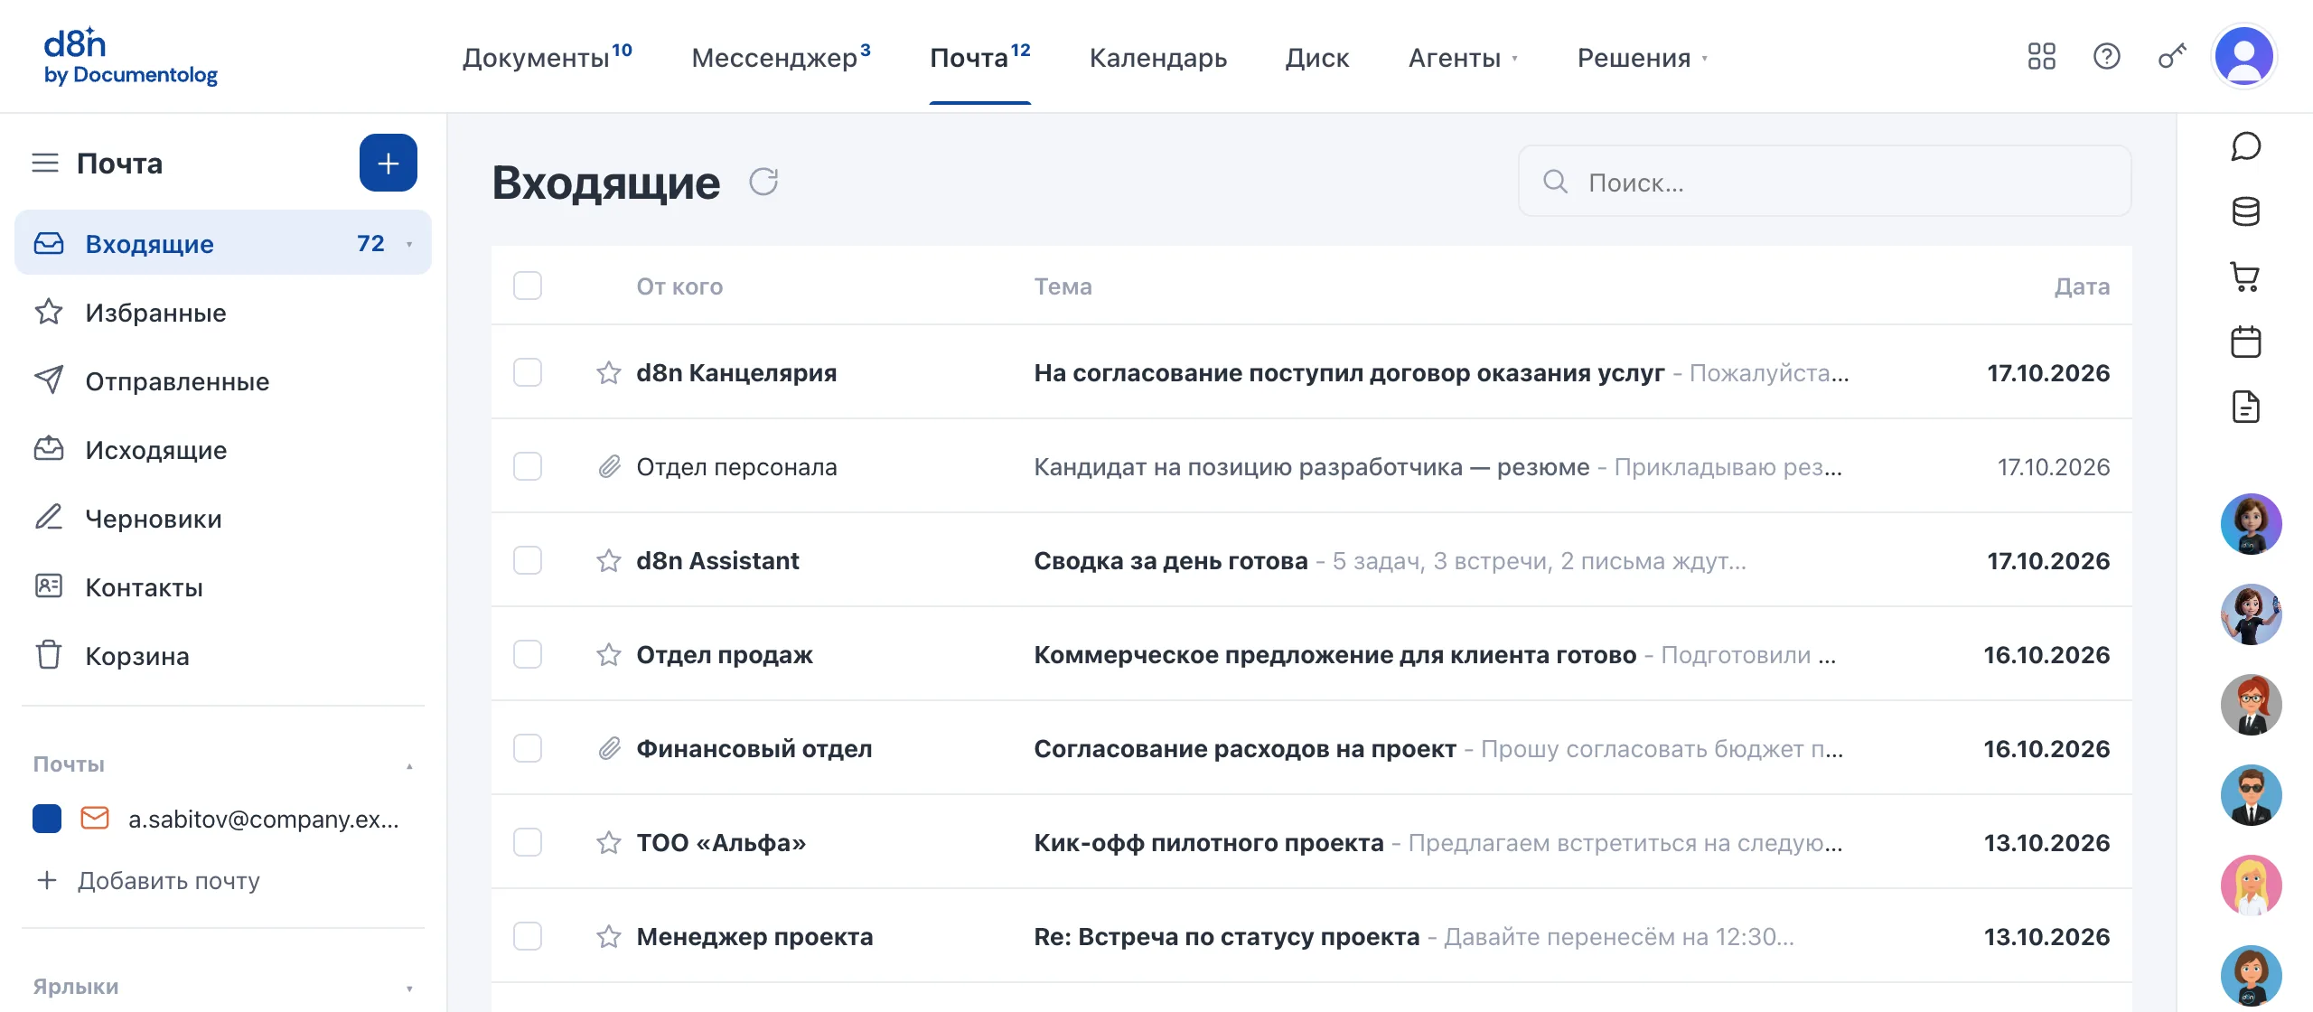Open the Отправленные folder
Image resolution: width=2313 pixels, height=1012 pixels.
[223, 381]
